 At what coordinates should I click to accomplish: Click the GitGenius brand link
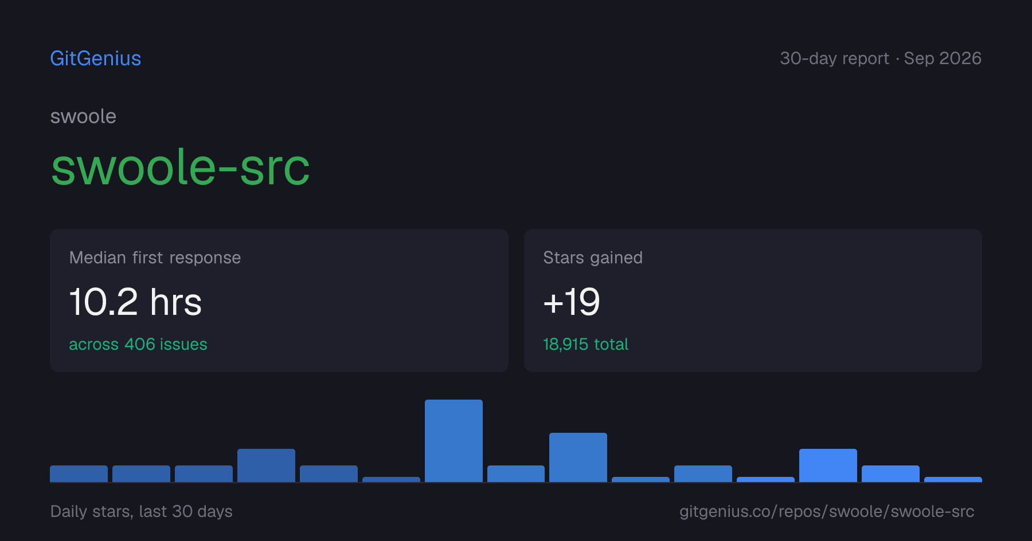click(x=95, y=58)
